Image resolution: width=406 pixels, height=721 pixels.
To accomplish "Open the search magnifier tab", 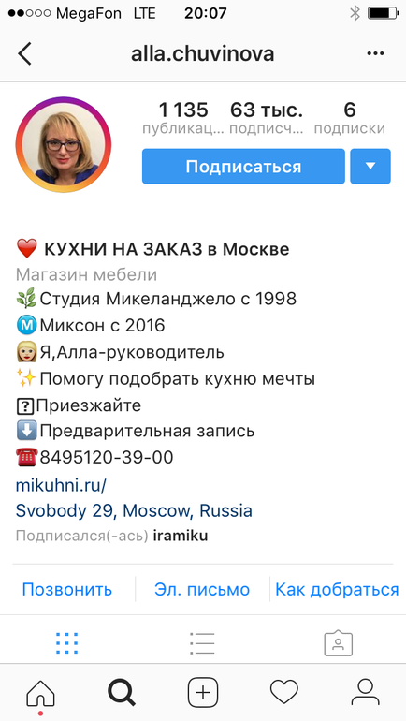I will [x=122, y=693].
